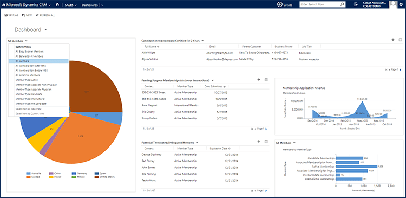The image size is (406, 198).
Task: Select Member Type: International view
Action: pos(30,99)
